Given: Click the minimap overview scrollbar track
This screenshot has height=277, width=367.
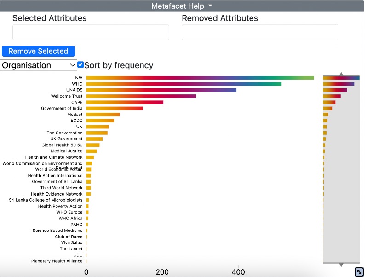Looking at the screenshot, I should (x=341, y=169).
